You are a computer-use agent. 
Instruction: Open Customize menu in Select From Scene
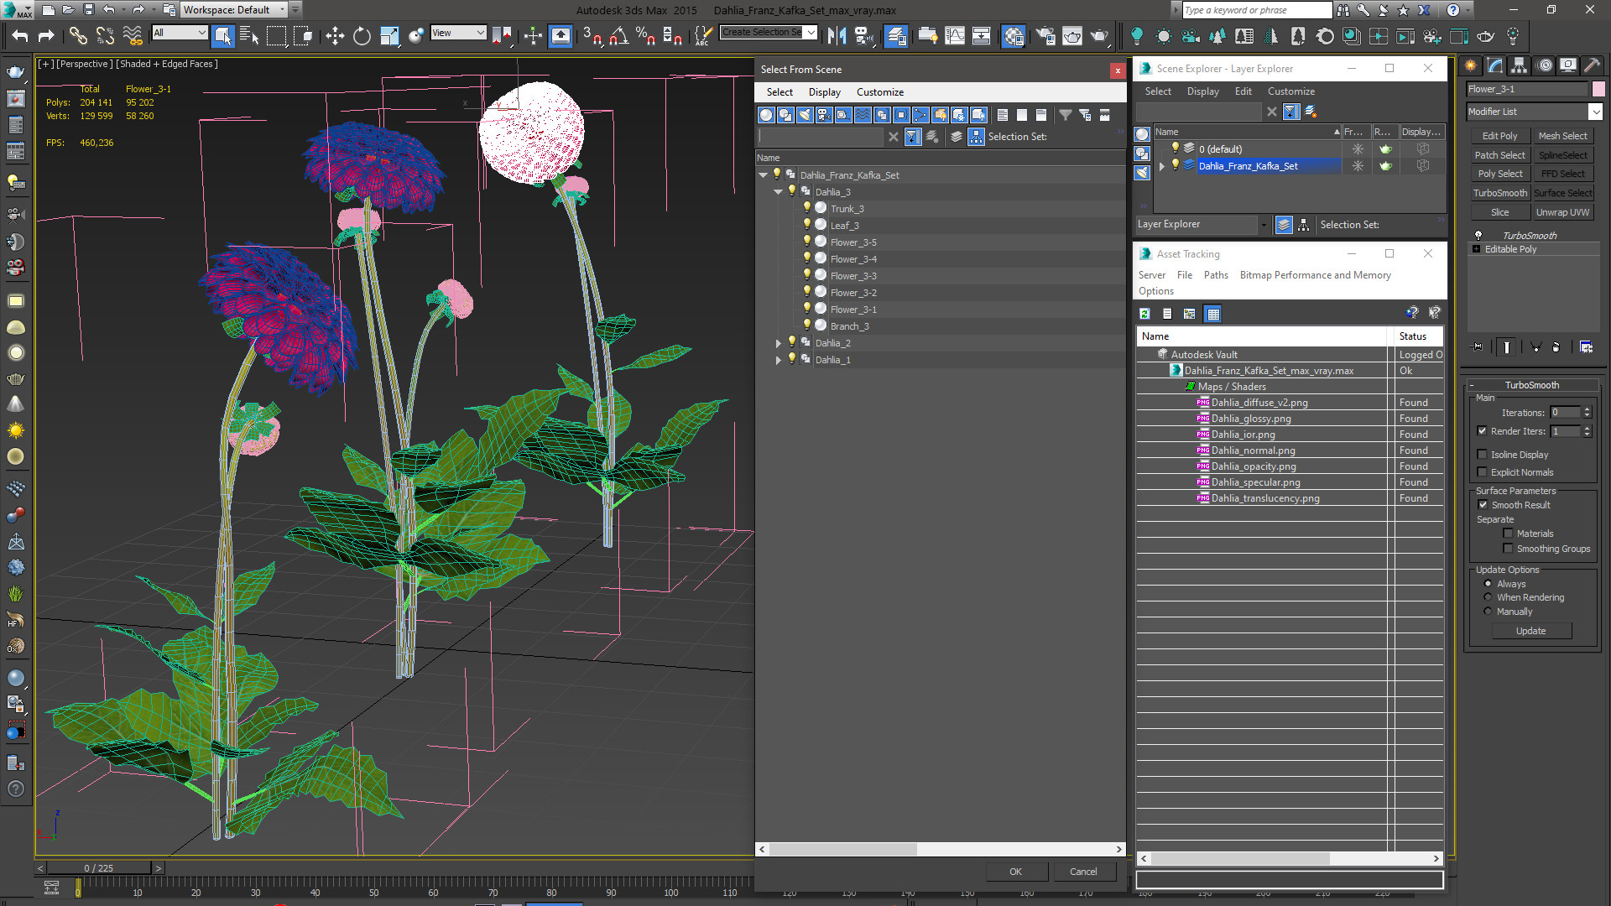pos(879,92)
